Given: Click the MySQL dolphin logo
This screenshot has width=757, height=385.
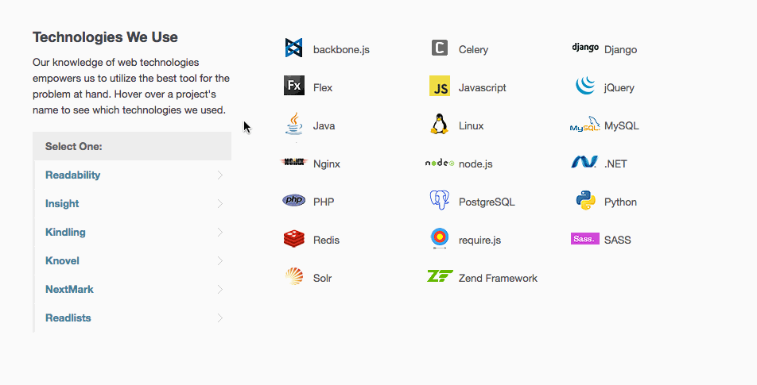Looking at the screenshot, I should [x=584, y=124].
